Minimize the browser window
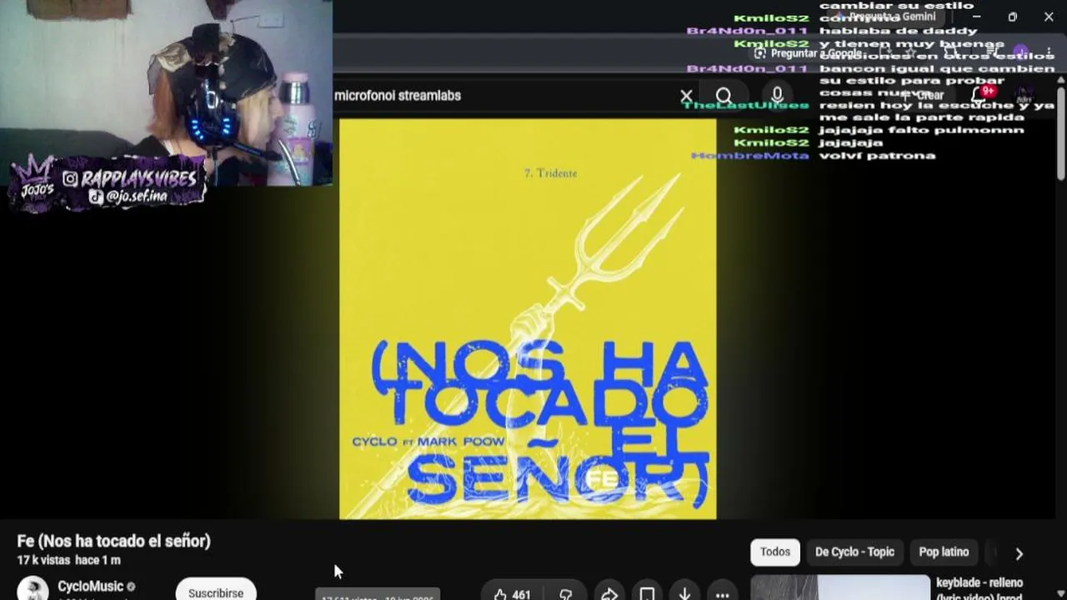Image resolution: width=1067 pixels, height=600 pixels. click(976, 17)
